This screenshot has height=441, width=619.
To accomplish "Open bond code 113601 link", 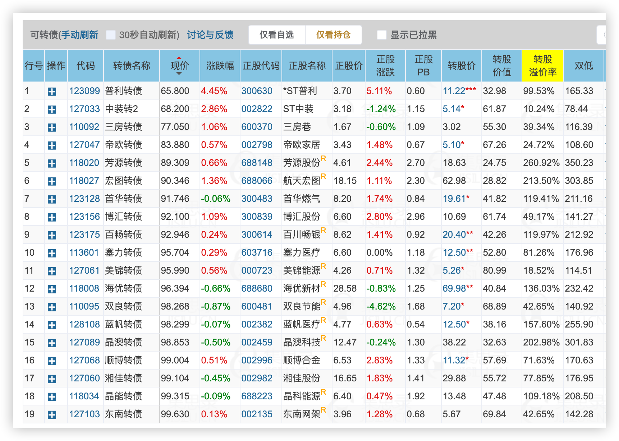I will (x=84, y=252).
